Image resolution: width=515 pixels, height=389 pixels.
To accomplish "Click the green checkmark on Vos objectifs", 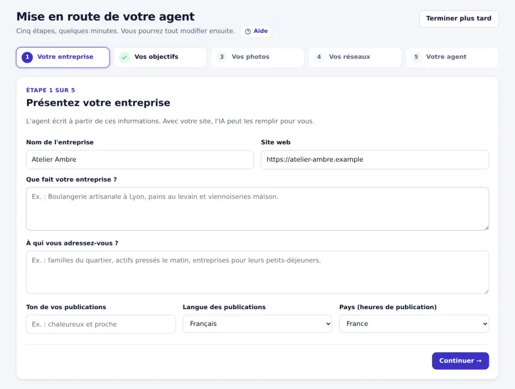I will tap(124, 57).
